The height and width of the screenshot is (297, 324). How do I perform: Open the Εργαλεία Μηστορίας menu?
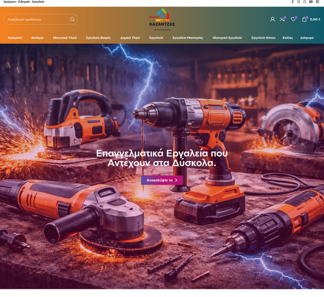pos(188,38)
